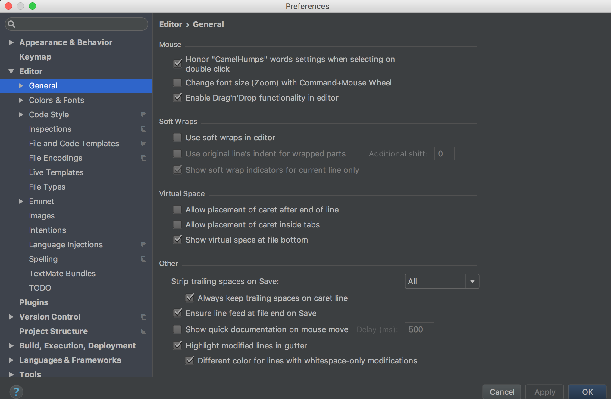This screenshot has width=611, height=399.
Task: Check Allow placement of caret after end of line
Action: pyautogui.click(x=177, y=209)
